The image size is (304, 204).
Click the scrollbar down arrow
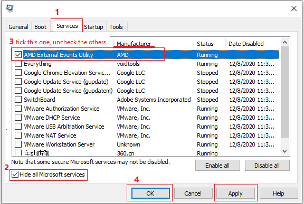[284, 151]
